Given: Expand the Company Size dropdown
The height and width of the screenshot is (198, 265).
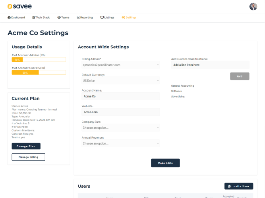Looking at the screenshot, I should click(121, 128).
